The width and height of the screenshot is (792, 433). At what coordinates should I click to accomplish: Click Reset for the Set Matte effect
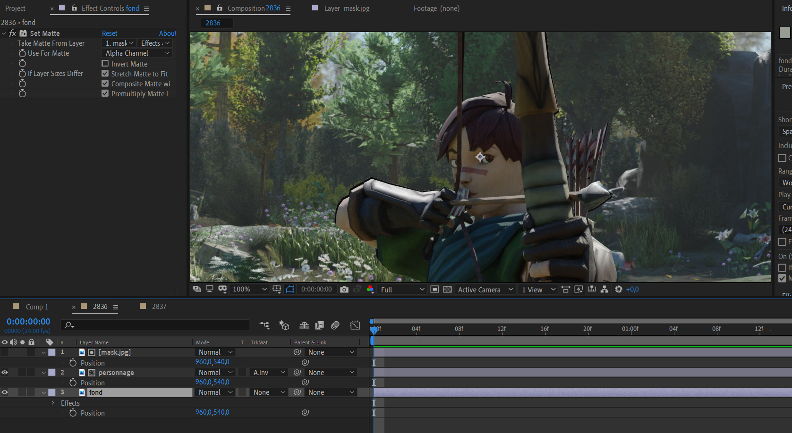[110, 33]
